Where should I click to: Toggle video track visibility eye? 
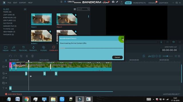pyautogui.click(x=6, y=67)
